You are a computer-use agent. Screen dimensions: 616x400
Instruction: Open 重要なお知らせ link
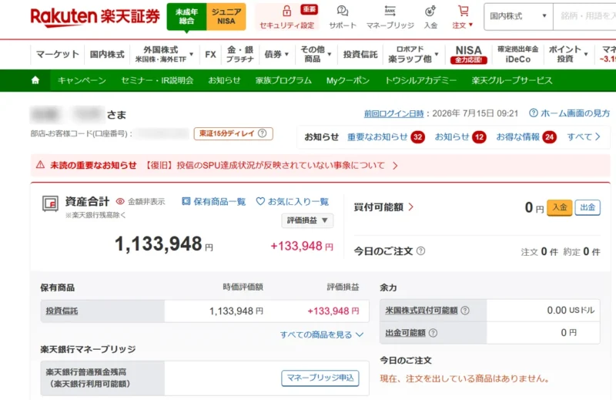(x=377, y=137)
